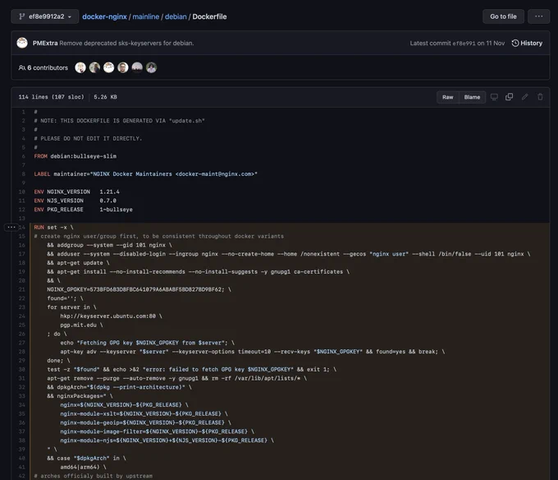
Task: Open the three-dot more options menu
Action: click(539, 16)
